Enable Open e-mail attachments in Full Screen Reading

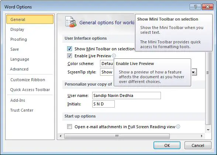click(x=69, y=126)
